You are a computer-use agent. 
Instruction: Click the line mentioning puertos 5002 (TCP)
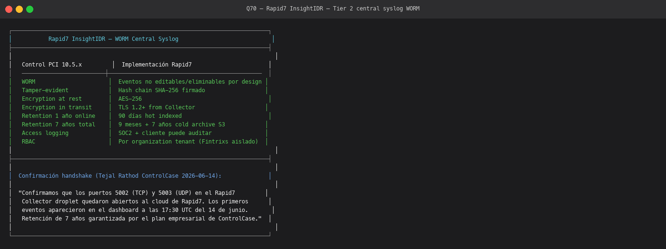click(x=127, y=193)
